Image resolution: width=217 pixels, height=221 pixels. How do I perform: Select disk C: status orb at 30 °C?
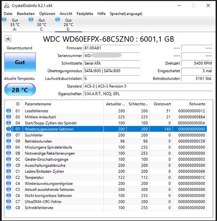point(31,19)
